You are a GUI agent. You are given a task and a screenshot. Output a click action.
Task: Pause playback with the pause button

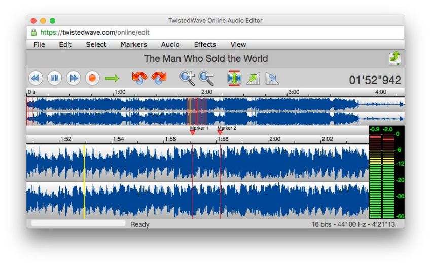[54, 79]
